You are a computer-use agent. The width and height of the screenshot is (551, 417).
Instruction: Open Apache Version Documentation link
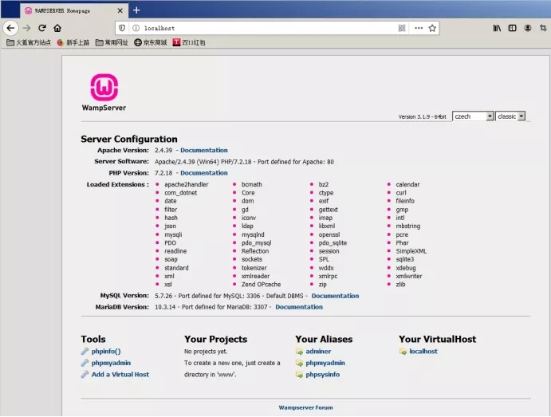click(x=204, y=150)
